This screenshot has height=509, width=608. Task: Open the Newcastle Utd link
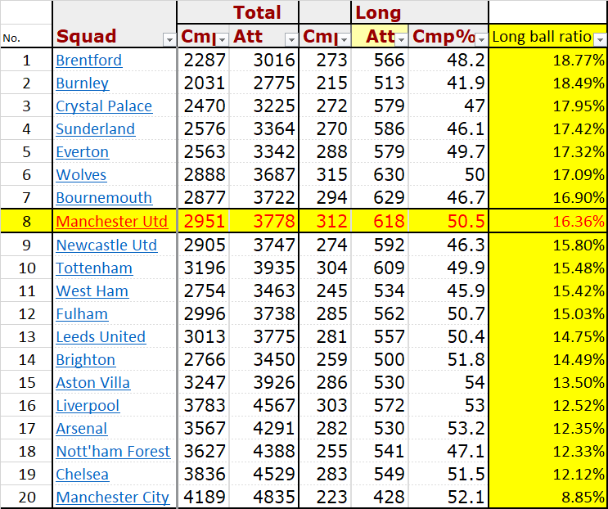pos(106,245)
